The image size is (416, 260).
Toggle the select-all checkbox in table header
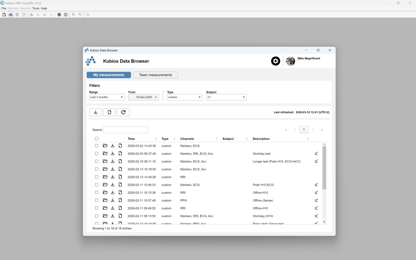coord(96,139)
